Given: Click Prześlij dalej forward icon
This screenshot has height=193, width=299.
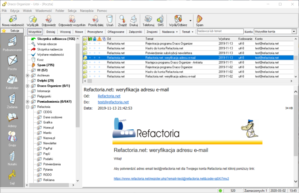Looking at the screenshot, I should (95, 21).
